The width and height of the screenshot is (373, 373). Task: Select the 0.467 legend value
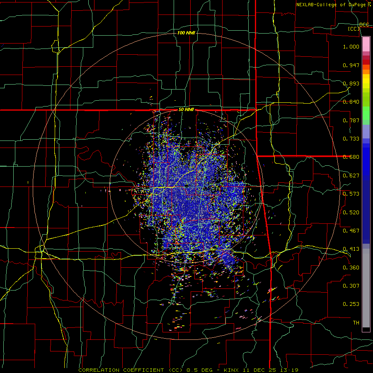point(351,231)
